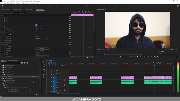This screenshot has height=101, width=180.
Task: Toggle the S_Shake effect fx switch
Action: pos(3,44)
